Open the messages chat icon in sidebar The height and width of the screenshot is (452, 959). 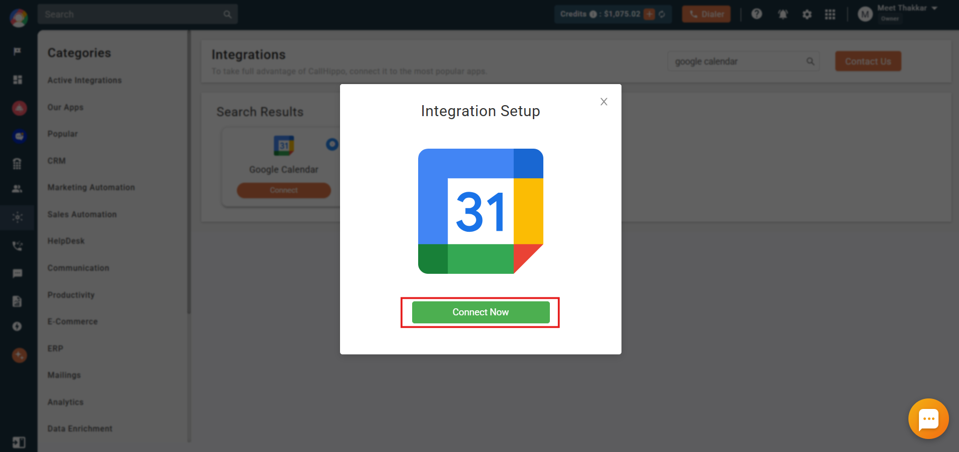(x=18, y=273)
